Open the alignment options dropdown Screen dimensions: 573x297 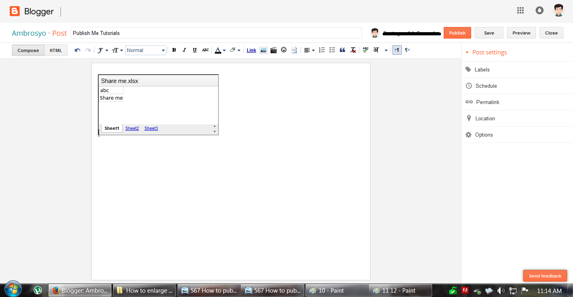coord(309,50)
